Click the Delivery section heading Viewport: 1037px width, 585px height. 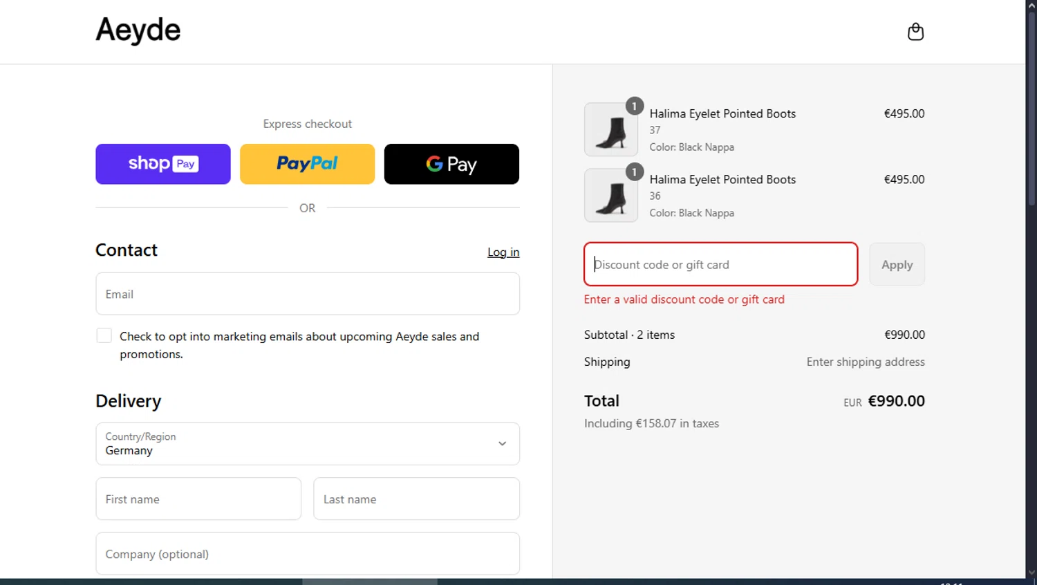point(129,401)
